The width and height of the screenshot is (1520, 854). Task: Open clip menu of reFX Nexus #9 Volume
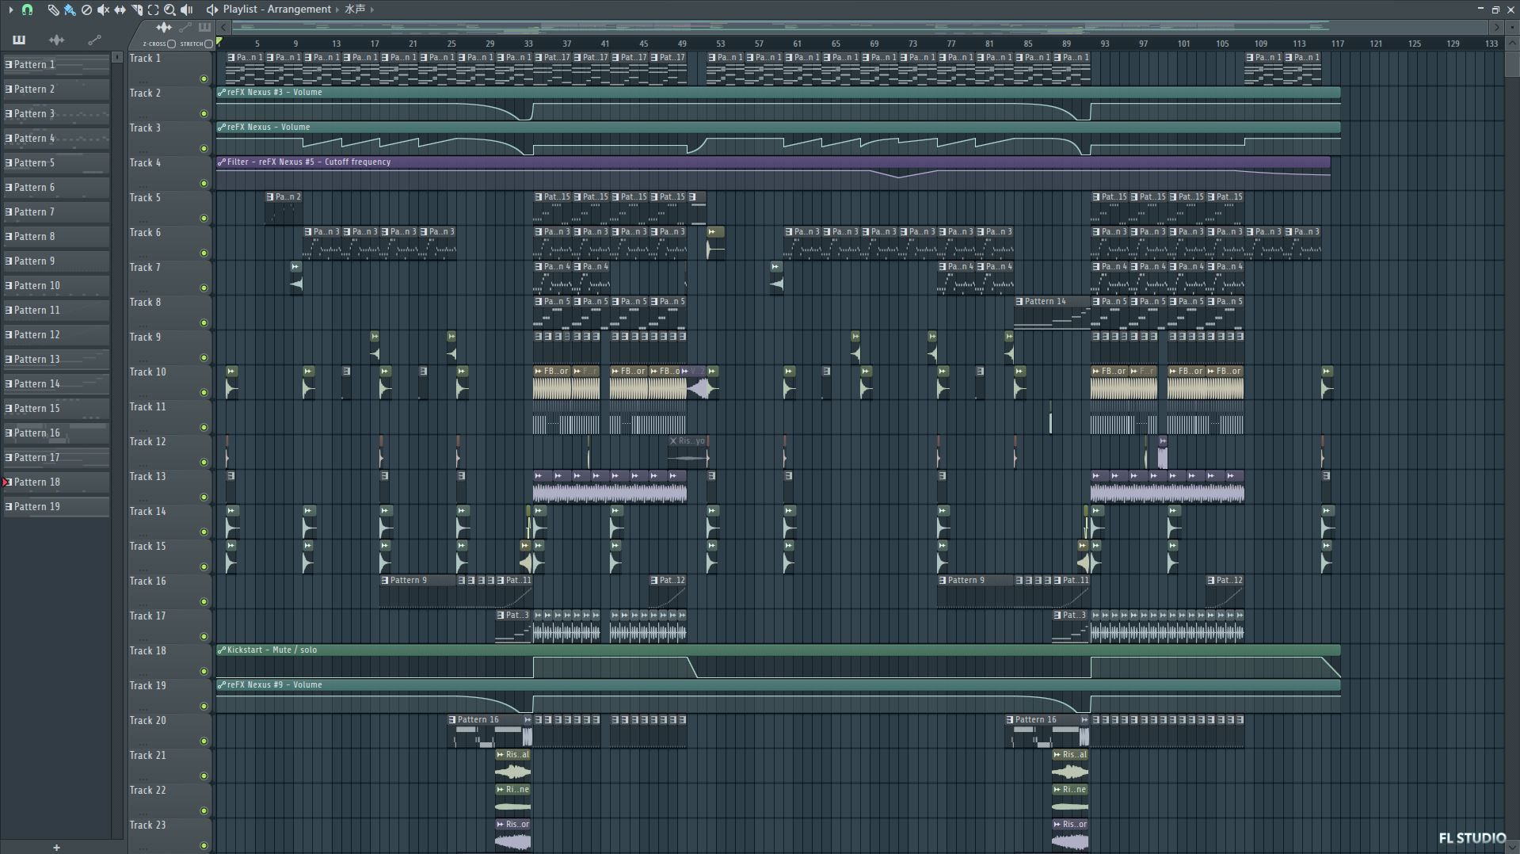tap(222, 685)
